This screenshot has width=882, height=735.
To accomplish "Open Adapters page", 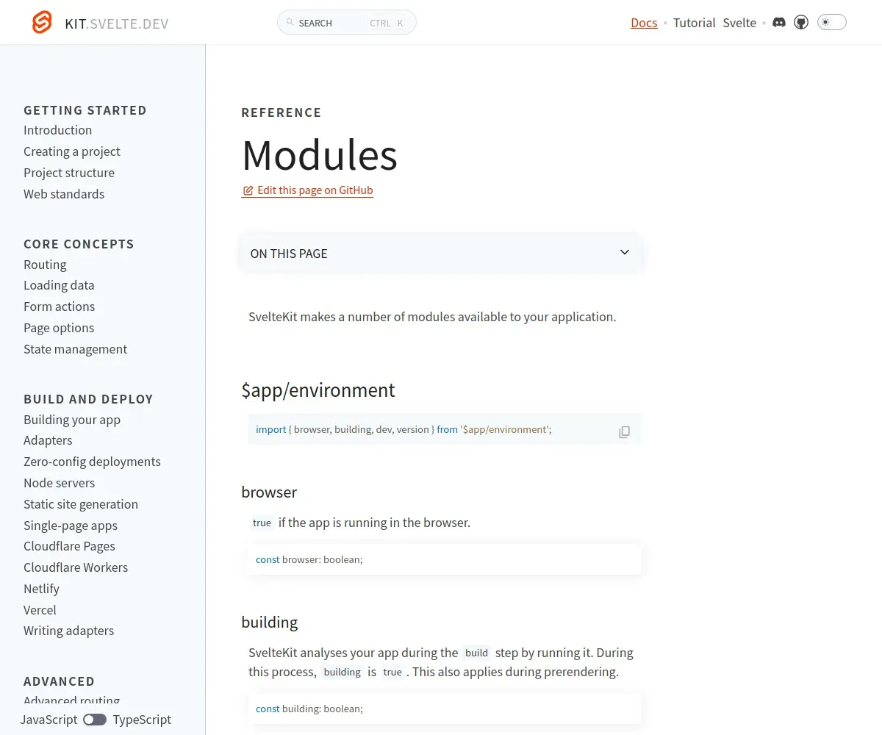I will 48,440.
